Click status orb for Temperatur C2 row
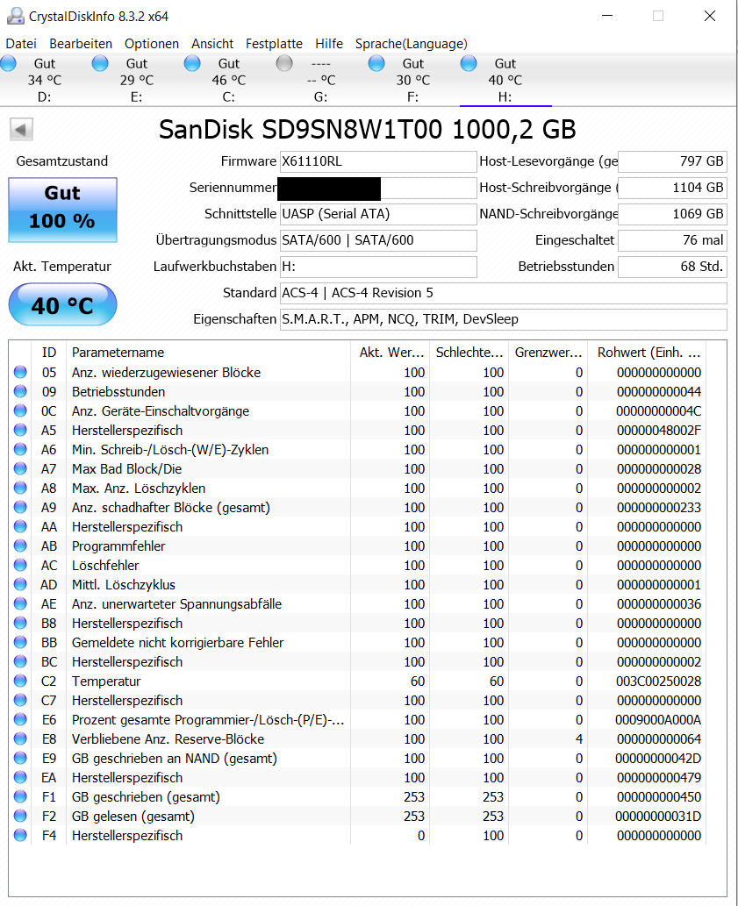Screen dimensions: 738x906 [20, 681]
